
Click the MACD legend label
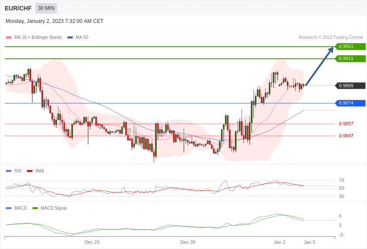click(21, 208)
